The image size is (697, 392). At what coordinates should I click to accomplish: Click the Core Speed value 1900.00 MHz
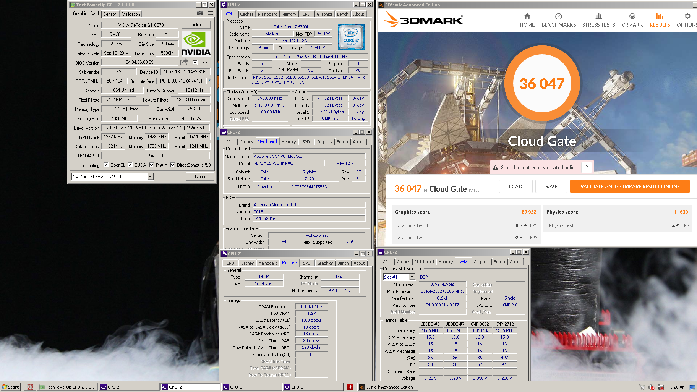(x=270, y=98)
